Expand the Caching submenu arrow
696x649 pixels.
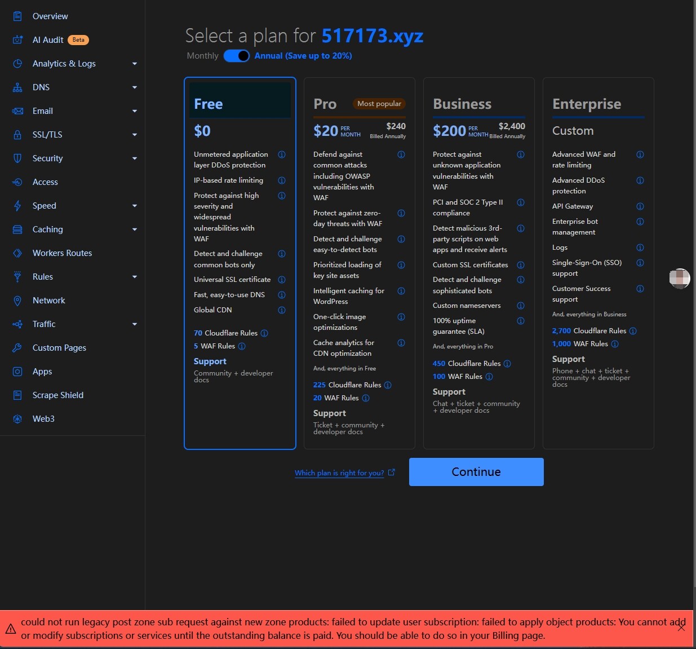point(135,229)
